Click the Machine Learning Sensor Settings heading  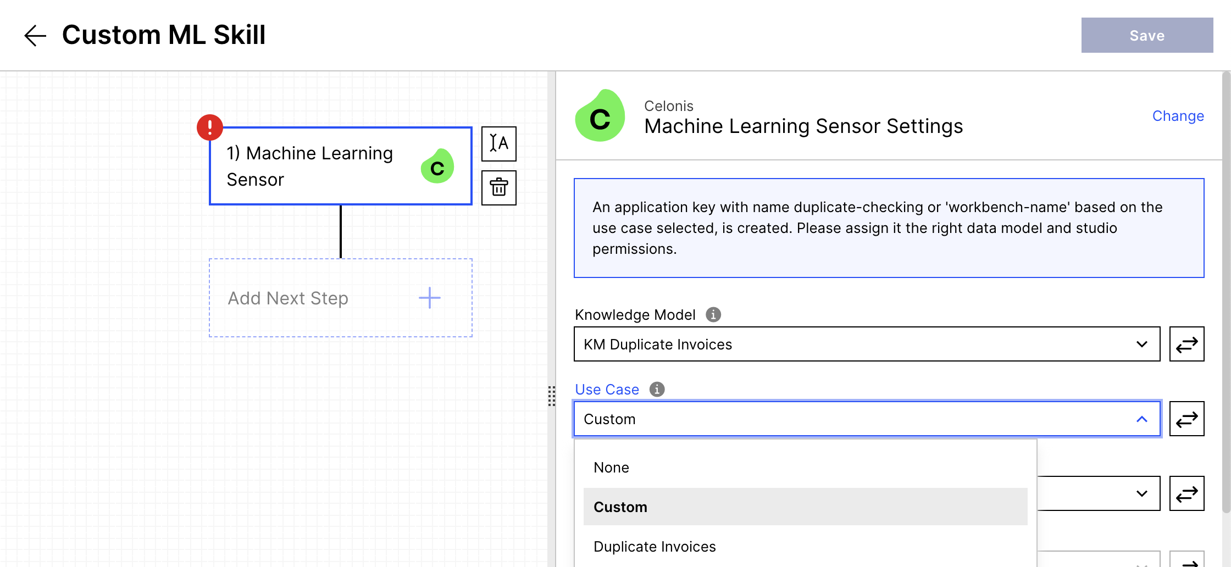pos(803,126)
